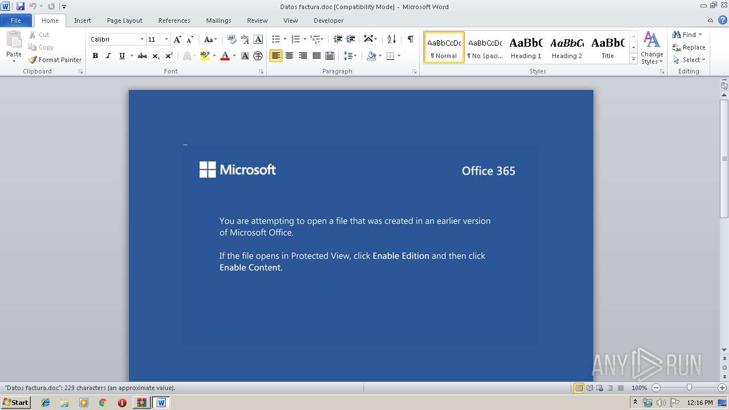Open the Windows Start button
Screen dimensions: 729x410
[16, 402]
